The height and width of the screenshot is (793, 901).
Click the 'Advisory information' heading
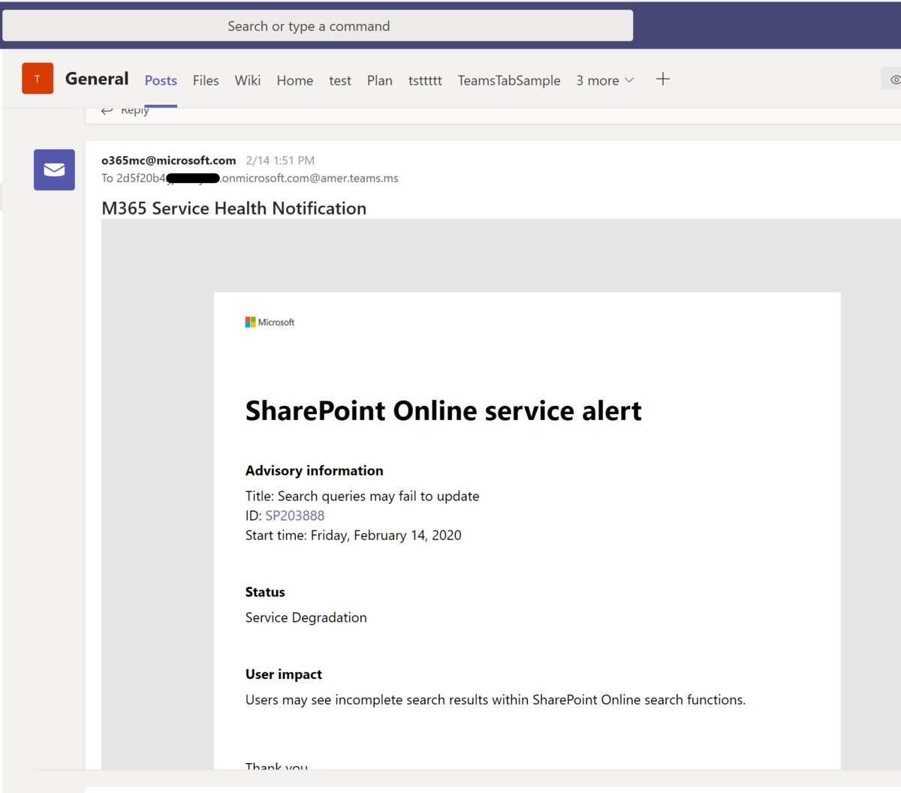(x=315, y=470)
